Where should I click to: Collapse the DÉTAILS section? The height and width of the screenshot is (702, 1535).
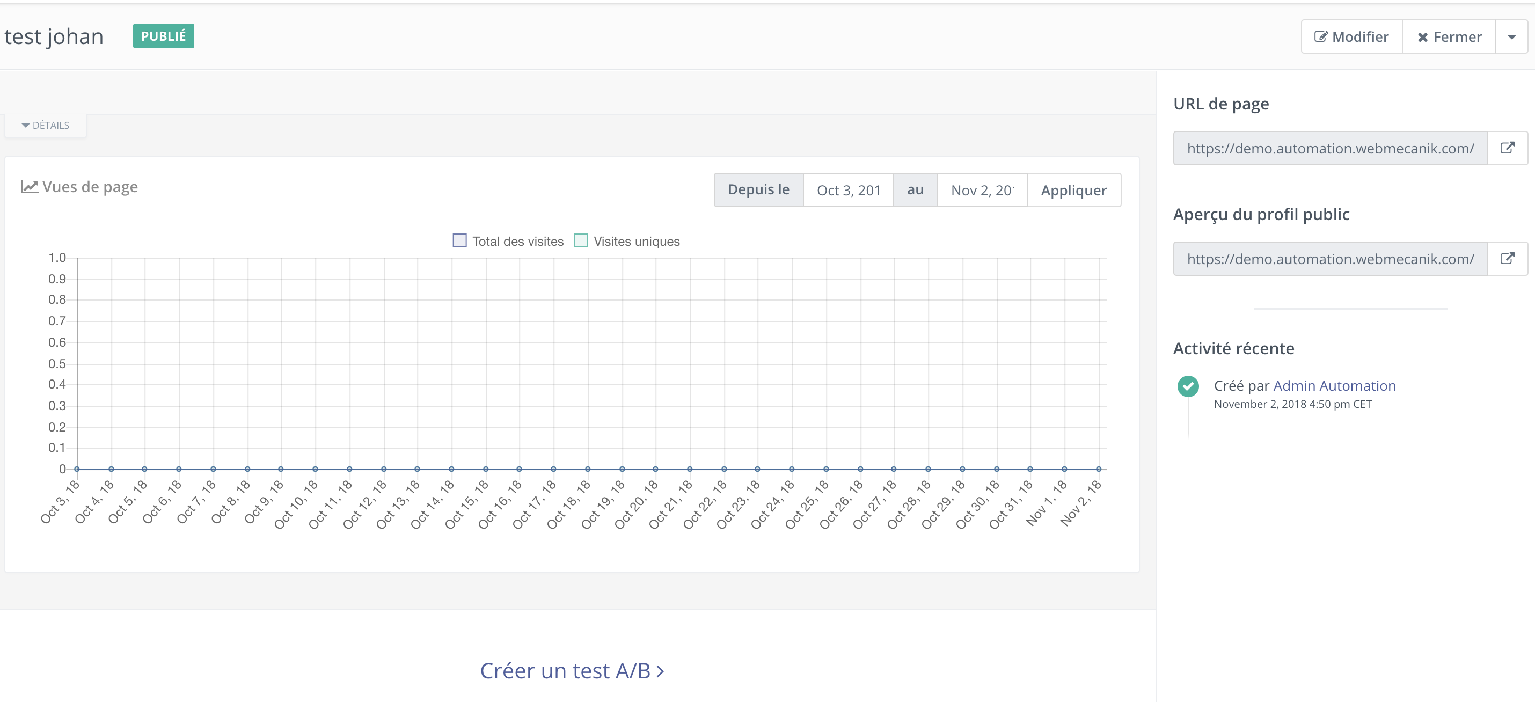[x=45, y=125]
